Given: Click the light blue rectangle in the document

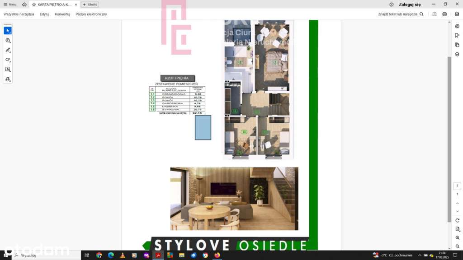Looking at the screenshot, I should [203, 127].
